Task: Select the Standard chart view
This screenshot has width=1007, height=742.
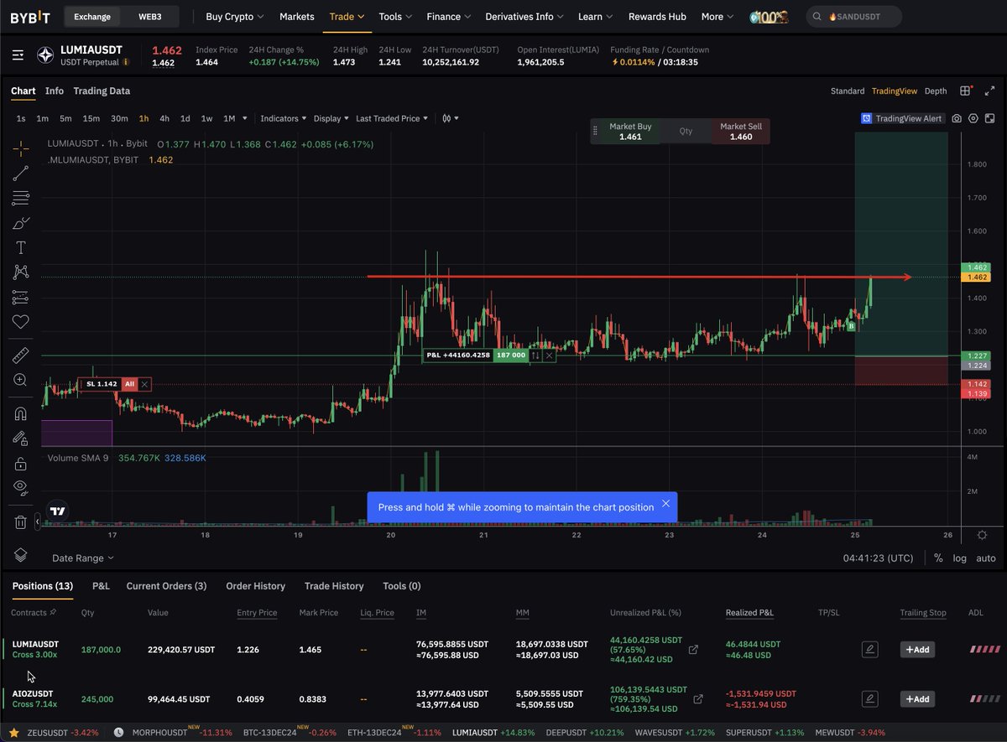Action: click(848, 91)
